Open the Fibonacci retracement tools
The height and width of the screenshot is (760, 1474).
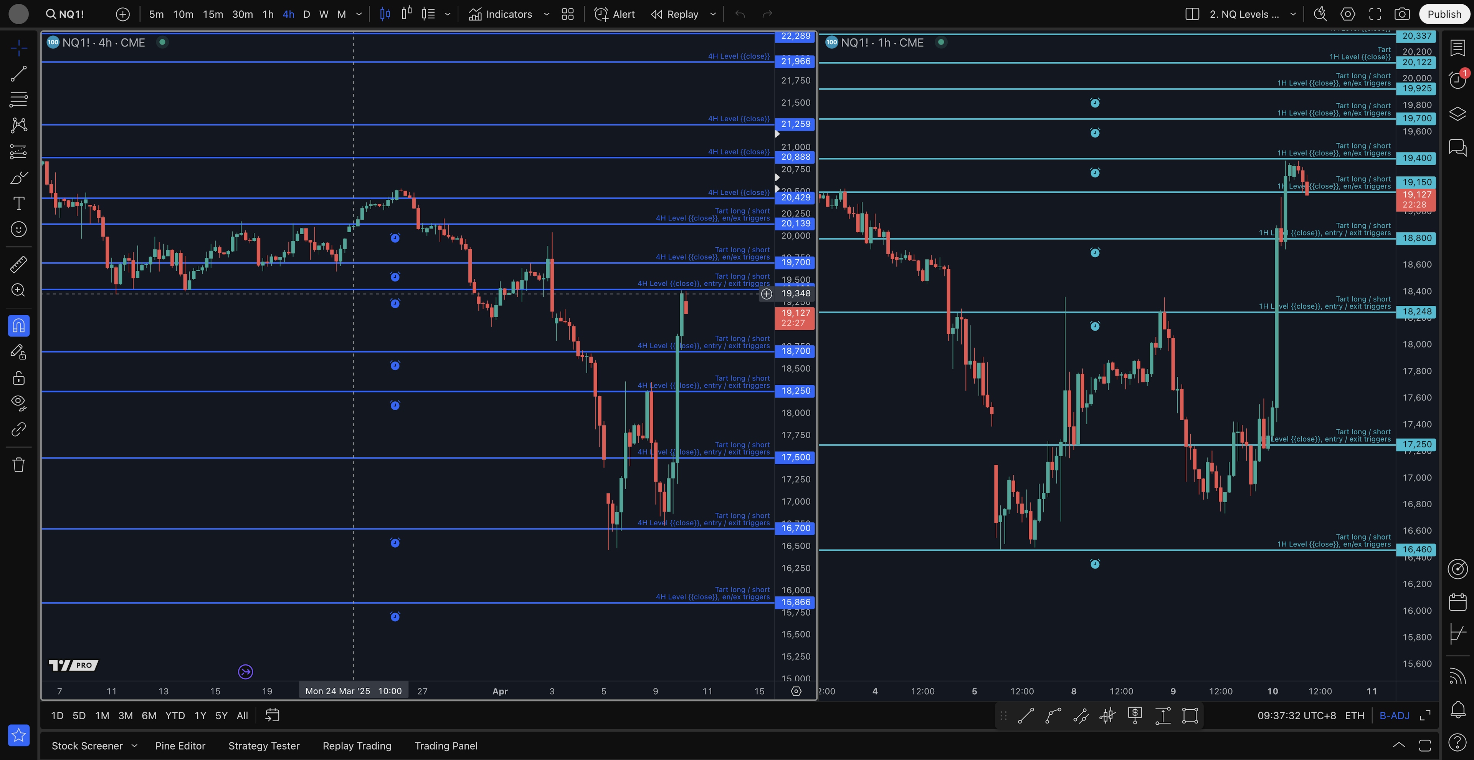(x=18, y=99)
